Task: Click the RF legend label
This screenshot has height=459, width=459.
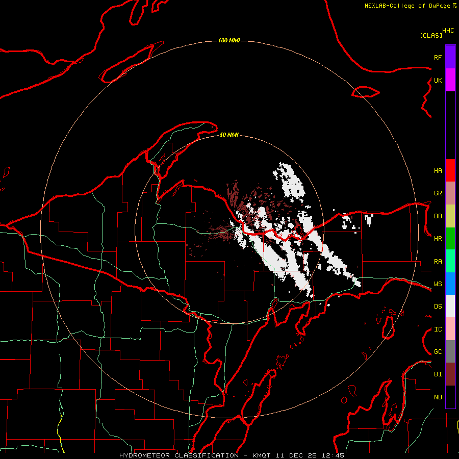Action: 438,57
